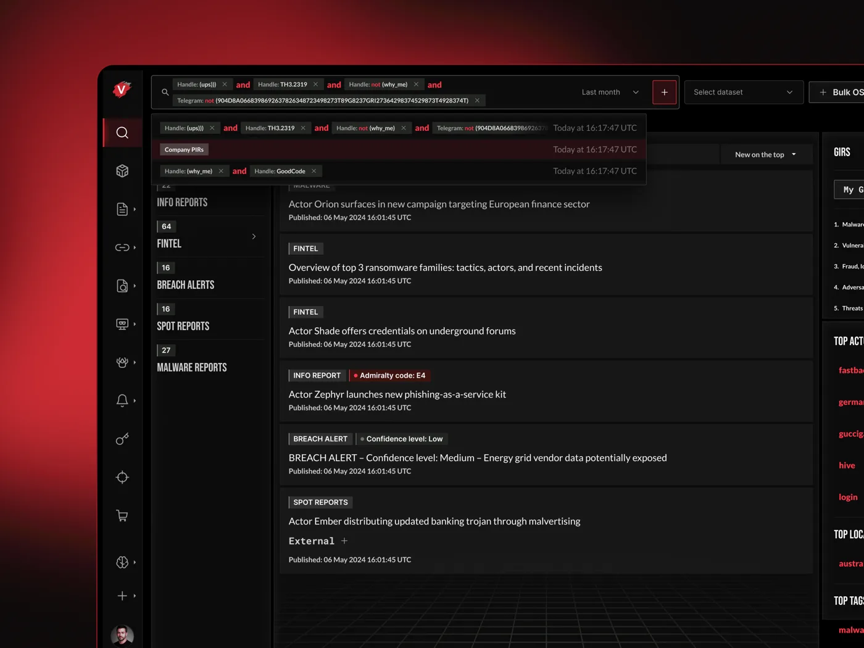Viewport: 864px width, 648px height.
Task: Click the SPOT REPORTS tag label
Action: click(x=320, y=502)
